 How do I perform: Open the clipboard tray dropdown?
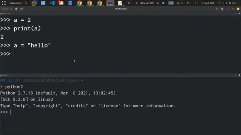point(189,3)
